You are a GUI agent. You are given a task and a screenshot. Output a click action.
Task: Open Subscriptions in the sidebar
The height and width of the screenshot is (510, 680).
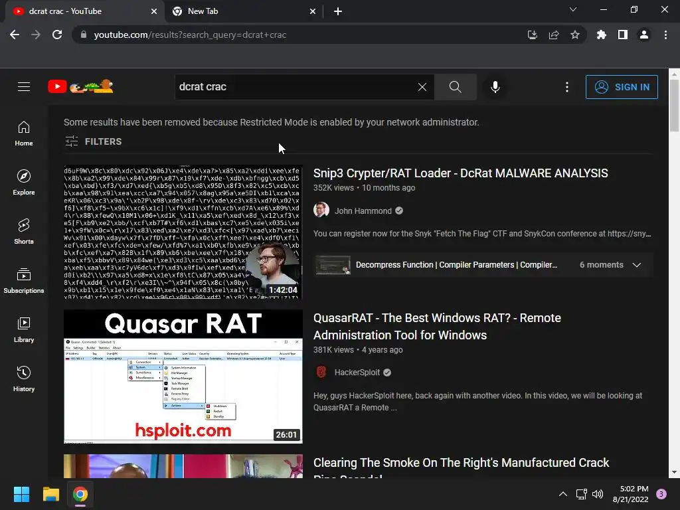(x=24, y=281)
